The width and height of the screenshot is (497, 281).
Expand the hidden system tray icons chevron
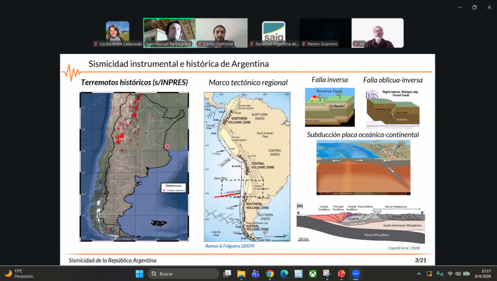(419, 274)
